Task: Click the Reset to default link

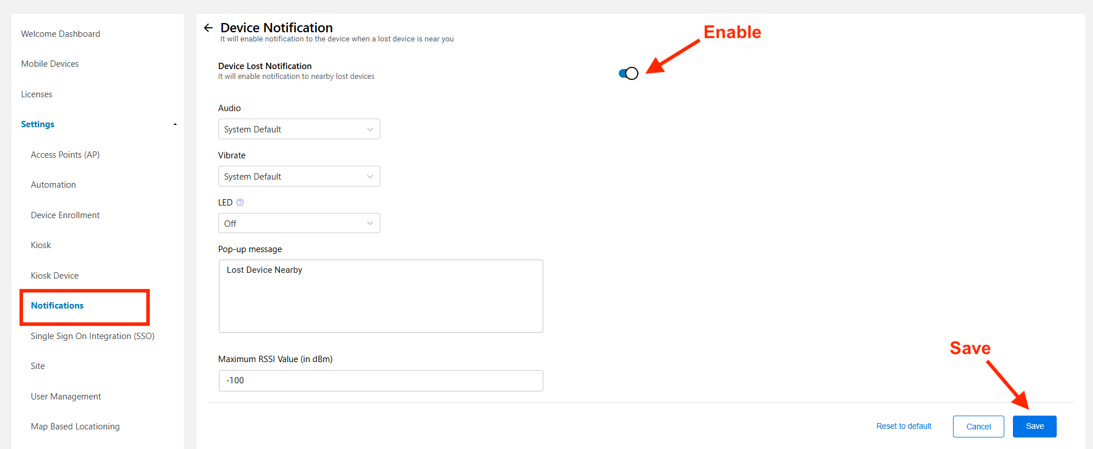Action: [903, 426]
